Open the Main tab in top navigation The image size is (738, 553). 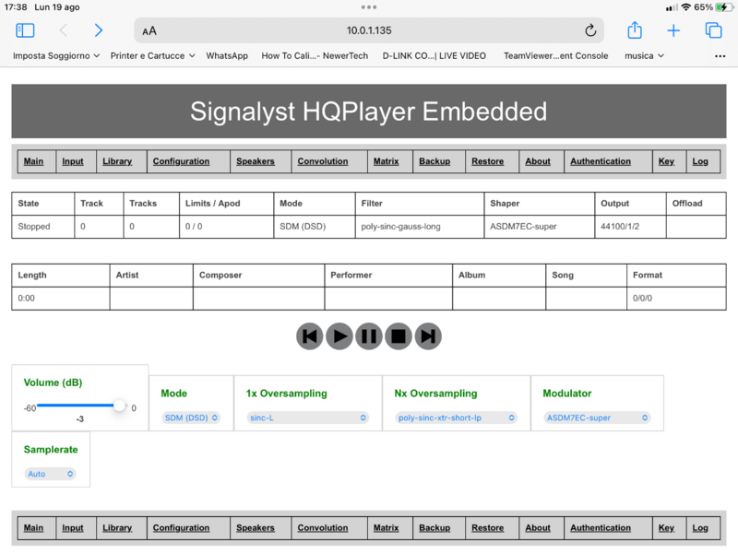(33, 161)
